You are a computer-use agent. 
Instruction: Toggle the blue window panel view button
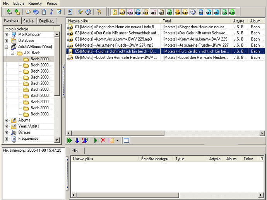[x=127, y=141]
